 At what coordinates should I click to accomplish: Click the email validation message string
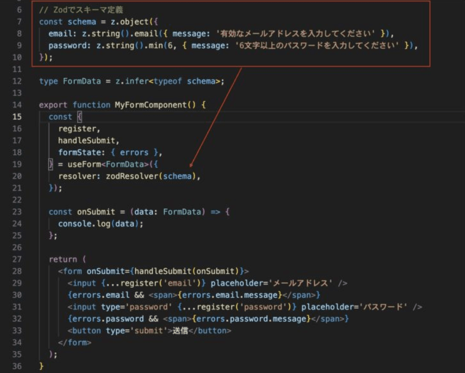point(295,34)
